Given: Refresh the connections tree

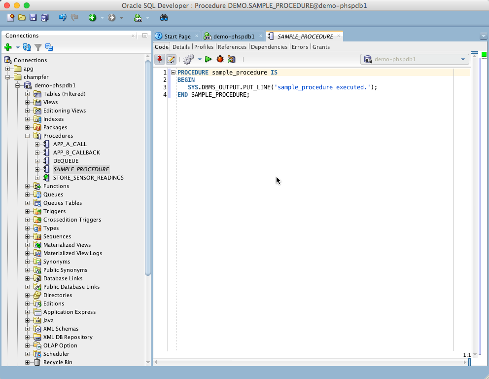Looking at the screenshot, I should point(27,47).
